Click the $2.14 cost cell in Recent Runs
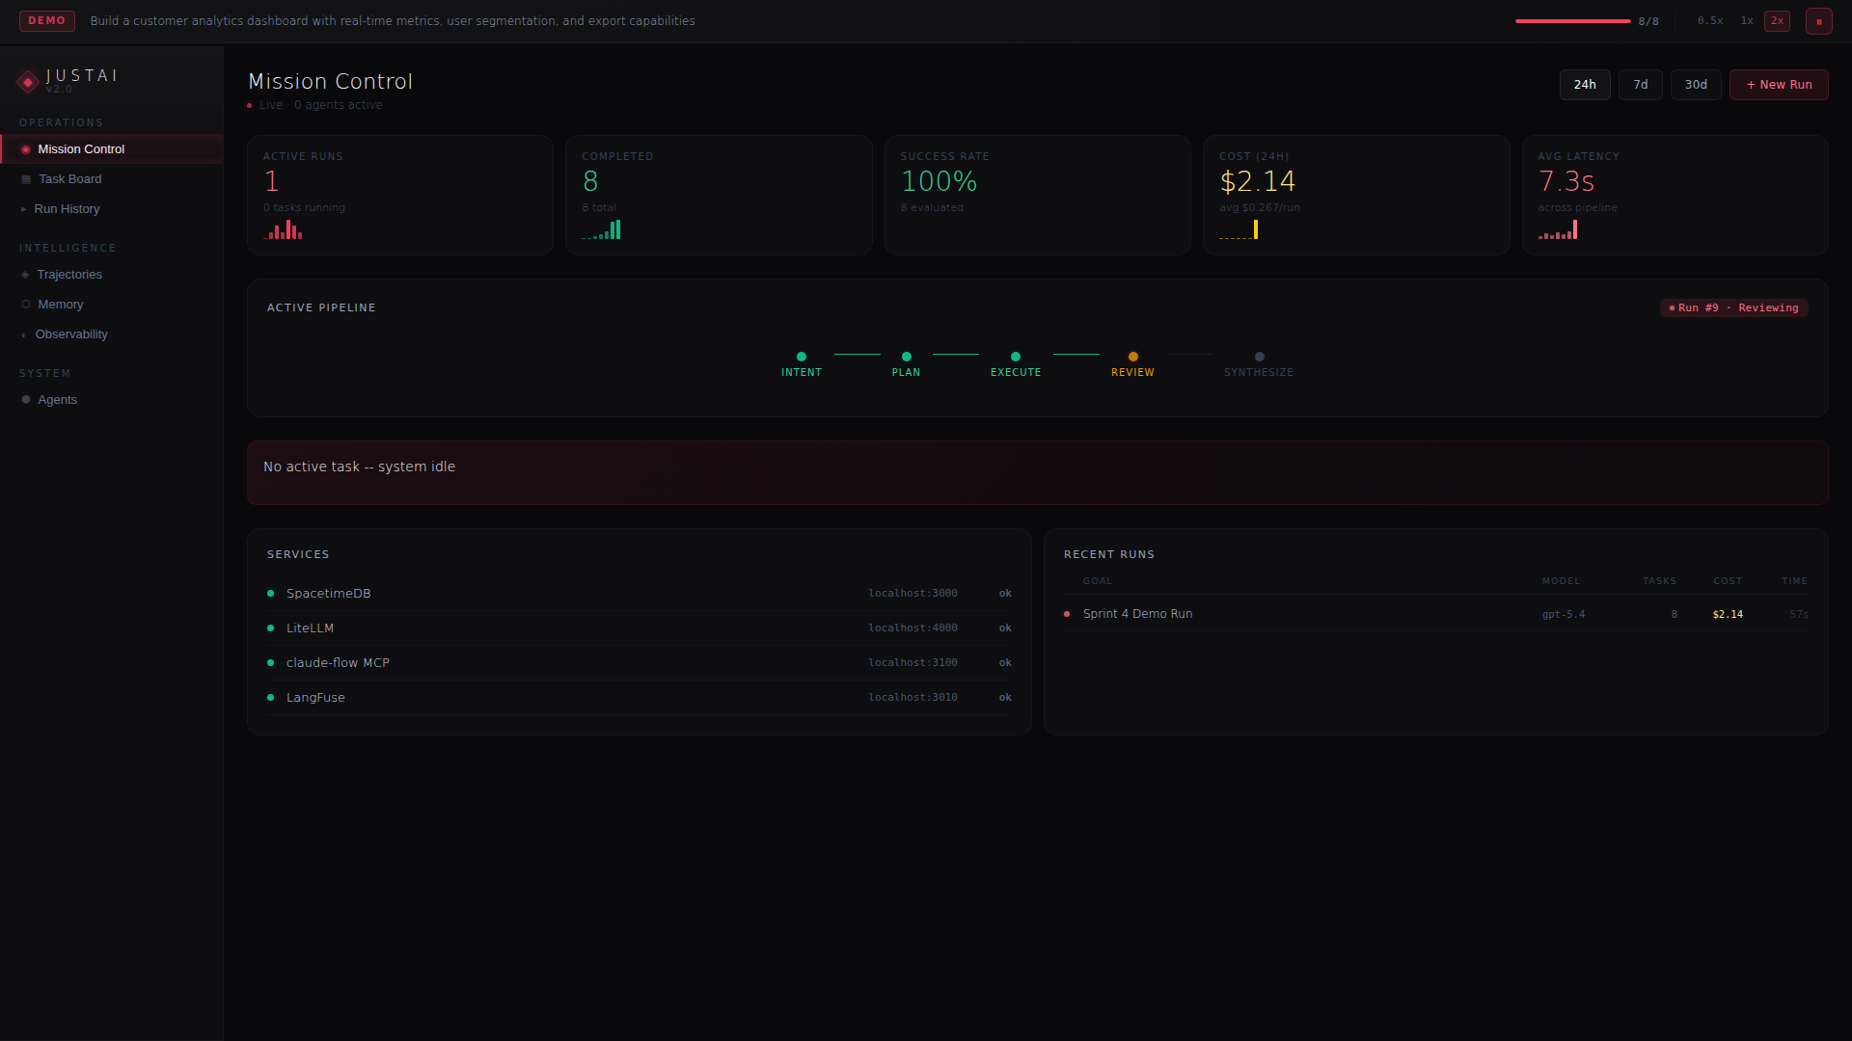Image resolution: width=1852 pixels, height=1041 pixels. click(1728, 615)
